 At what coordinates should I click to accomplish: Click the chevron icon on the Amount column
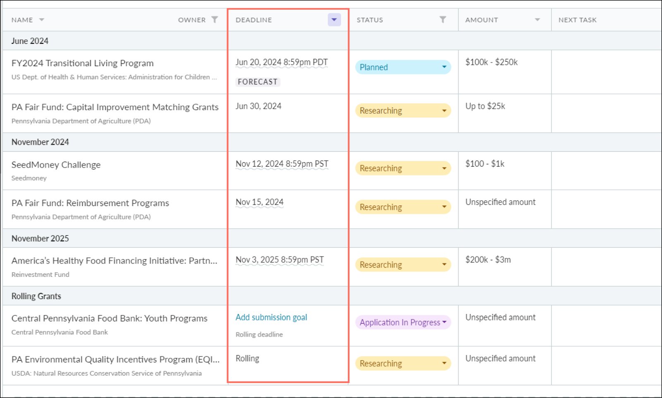pyautogui.click(x=537, y=19)
